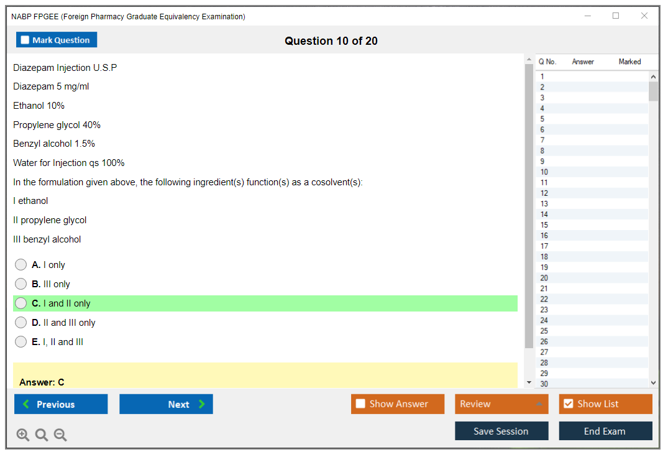
Task: Choose option C, I and II only
Action: coord(21,303)
